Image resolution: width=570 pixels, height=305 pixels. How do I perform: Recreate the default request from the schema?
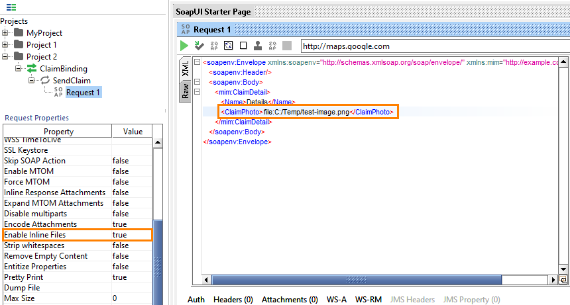point(228,46)
